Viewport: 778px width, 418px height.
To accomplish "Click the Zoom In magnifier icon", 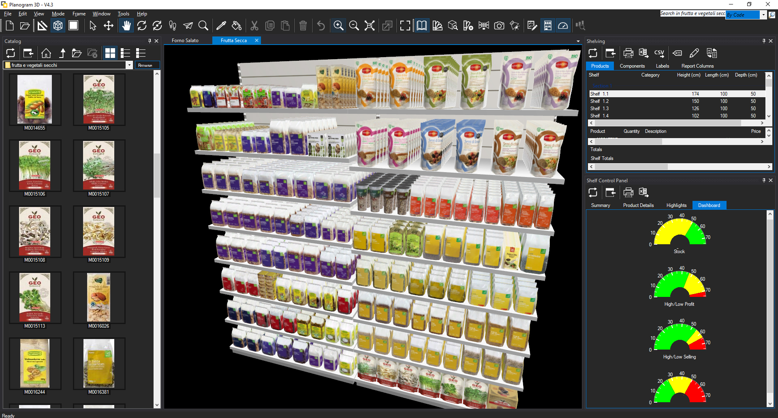I will point(338,26).
